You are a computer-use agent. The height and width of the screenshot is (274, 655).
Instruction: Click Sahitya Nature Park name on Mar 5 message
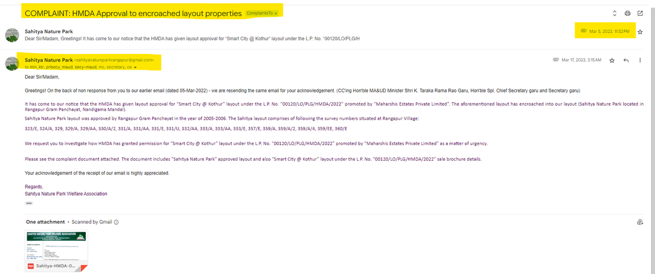[x=49, y=32]
